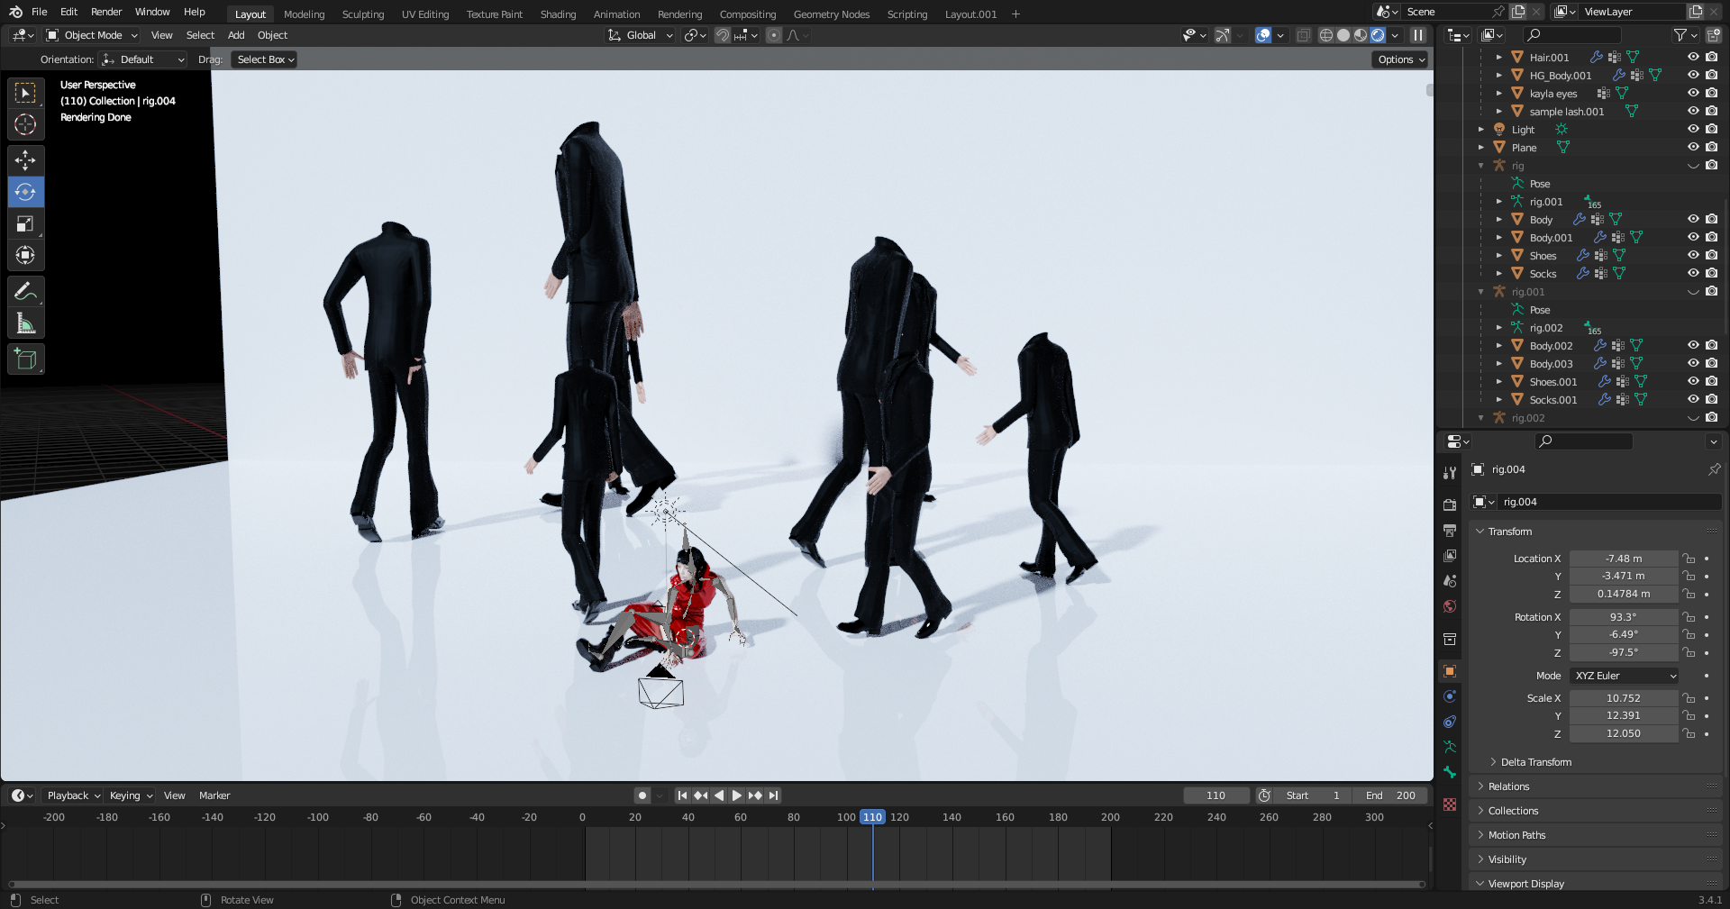1730x909 pixels.
Task: Activate the Annotate pencil tool
Action: [25, 291]
